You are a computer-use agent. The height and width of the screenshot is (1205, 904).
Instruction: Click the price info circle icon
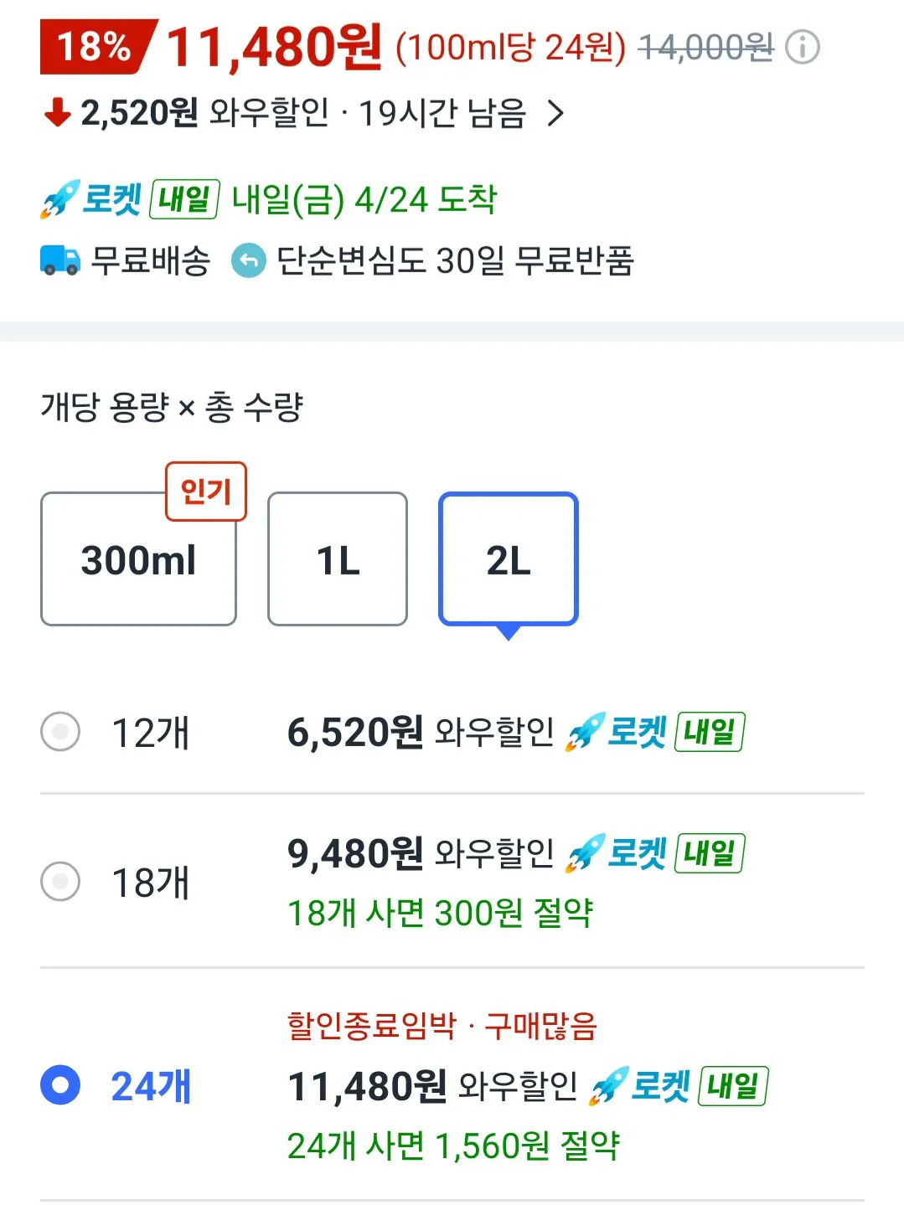tap(803, 47)
